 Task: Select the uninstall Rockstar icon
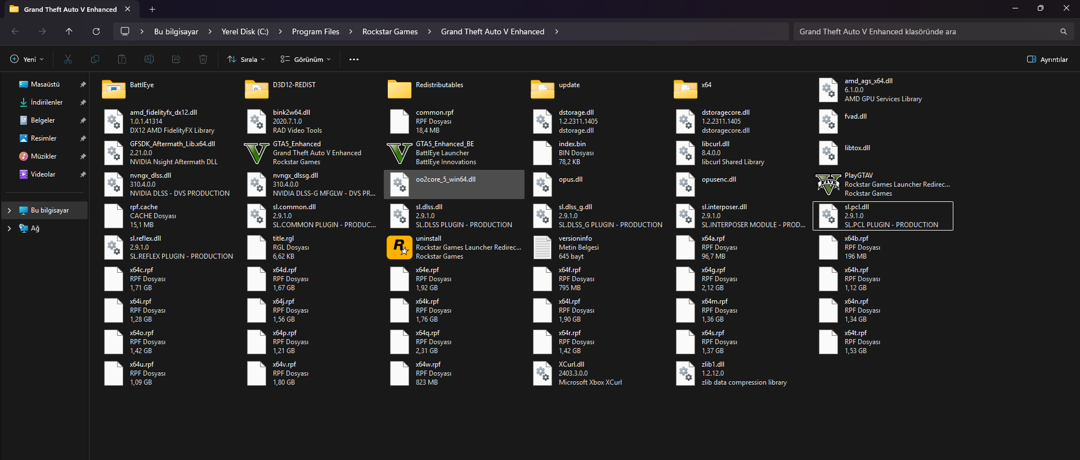coord(400,247)
